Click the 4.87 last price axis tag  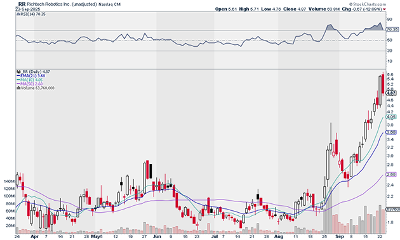[x=392, y=93]
